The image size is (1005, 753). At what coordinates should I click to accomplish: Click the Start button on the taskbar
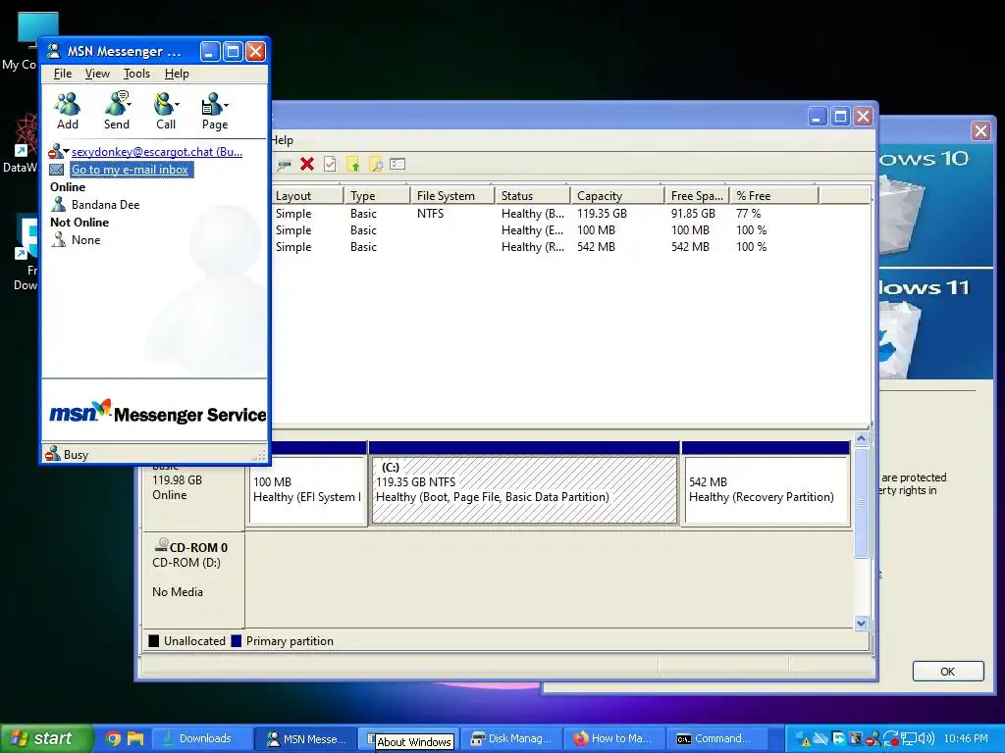46,738
